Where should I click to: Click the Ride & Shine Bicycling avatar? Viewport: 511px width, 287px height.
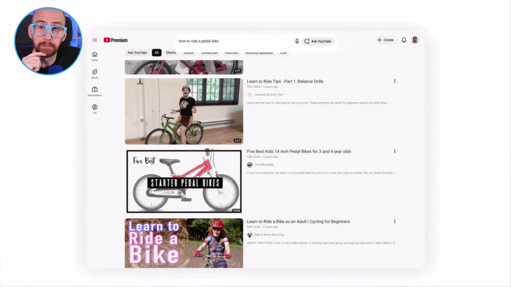(x=250, y=235)
